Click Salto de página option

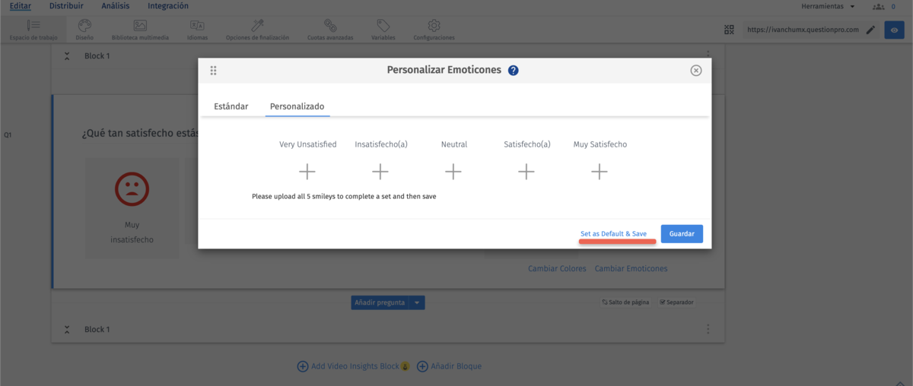[x=625, y=302]
